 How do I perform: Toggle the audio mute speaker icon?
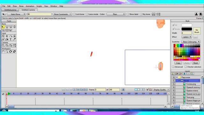[x=123, y=89]
